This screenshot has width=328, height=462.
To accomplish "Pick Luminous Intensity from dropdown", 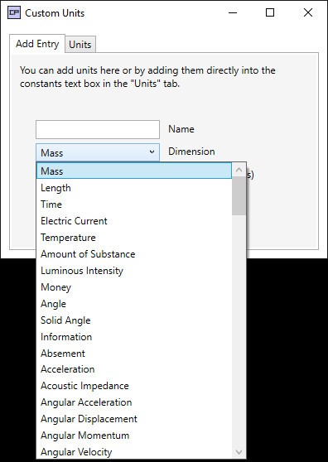I will [x=134, y=271].
